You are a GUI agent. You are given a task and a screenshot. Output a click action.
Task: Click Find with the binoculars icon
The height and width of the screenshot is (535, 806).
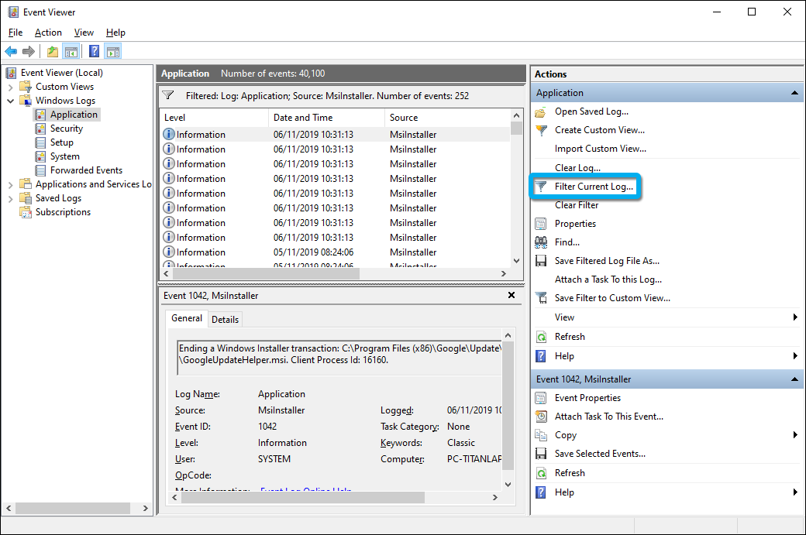[567, 242]
